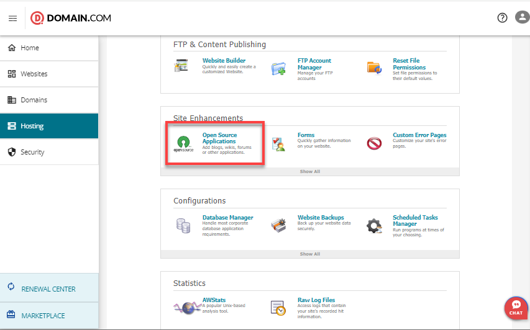Open Websites in the sidebar
This screenshot has height=330, width=530.
[49, 74]
